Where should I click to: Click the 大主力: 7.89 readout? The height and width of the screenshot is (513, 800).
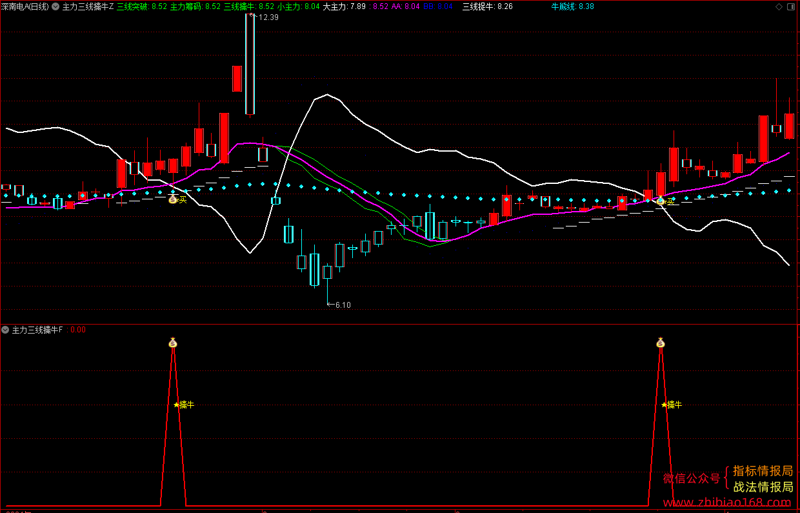coord(344,6)
